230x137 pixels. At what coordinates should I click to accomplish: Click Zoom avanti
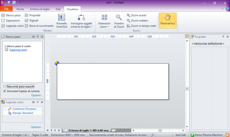point(136,15)
